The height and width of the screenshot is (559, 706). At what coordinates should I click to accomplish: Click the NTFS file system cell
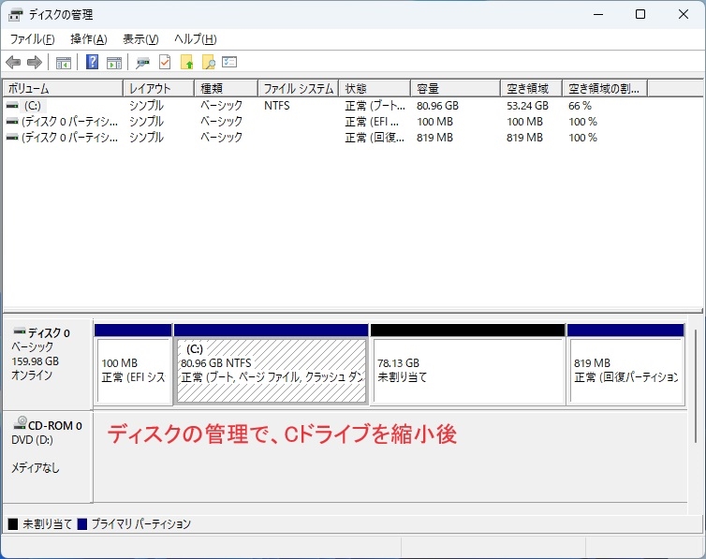pyautogui.click(x=277, y=106)
